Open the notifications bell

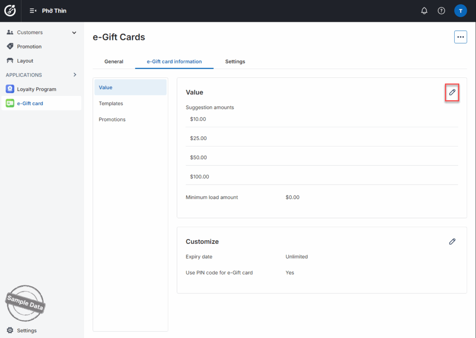[x=424, y=11]
